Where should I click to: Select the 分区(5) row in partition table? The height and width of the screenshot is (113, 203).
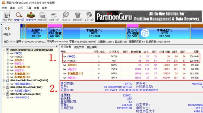click(x=131, y=78)
